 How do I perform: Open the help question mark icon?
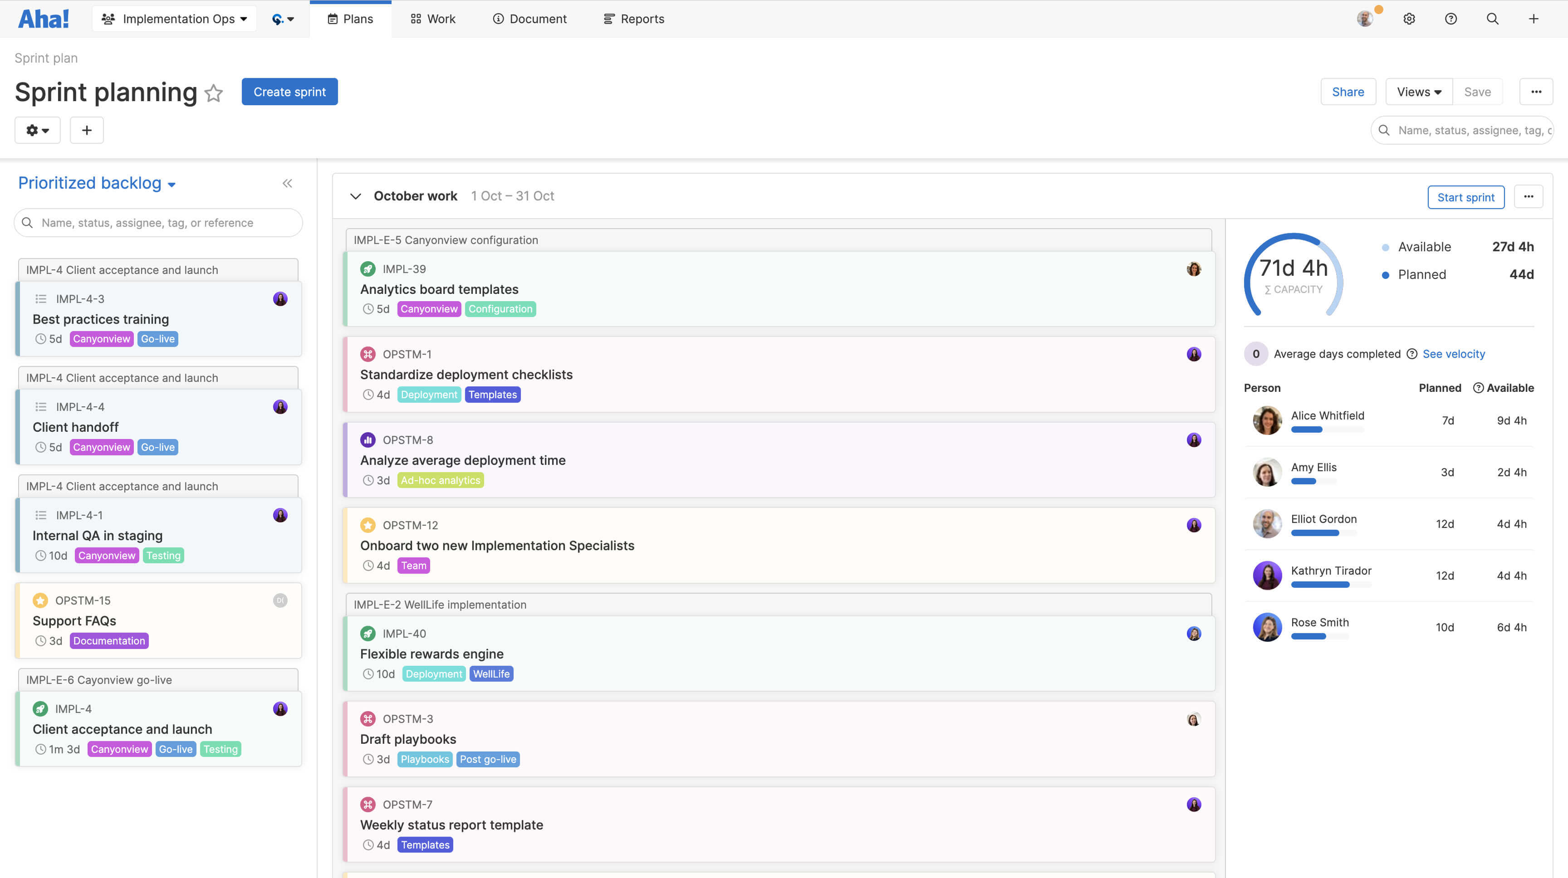coord(1450,19)
